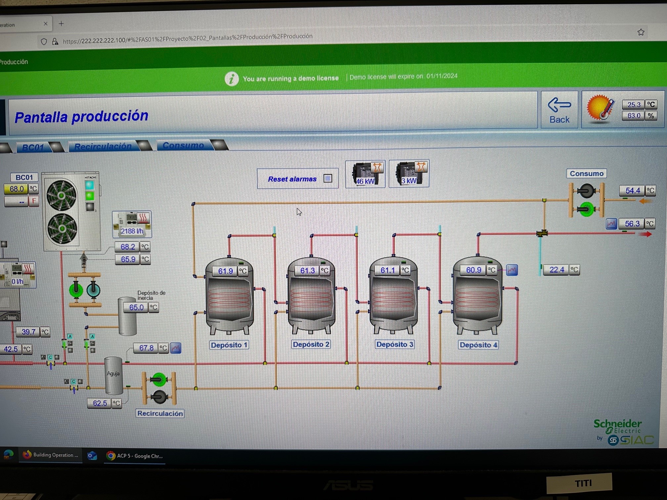Image resolution: width=667 pixels, height=500 pixels.
Task: Open trend chart next to 56.3 °C
Action: point(611,224)
